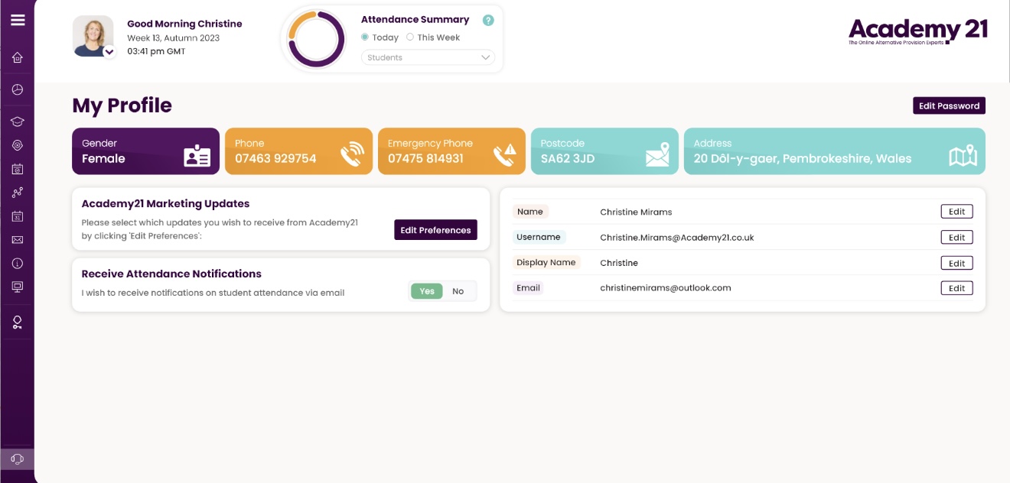Open the envelope messages icon in sidebar
Viewport: 1010px width, 483px height.
click(17, 240)
